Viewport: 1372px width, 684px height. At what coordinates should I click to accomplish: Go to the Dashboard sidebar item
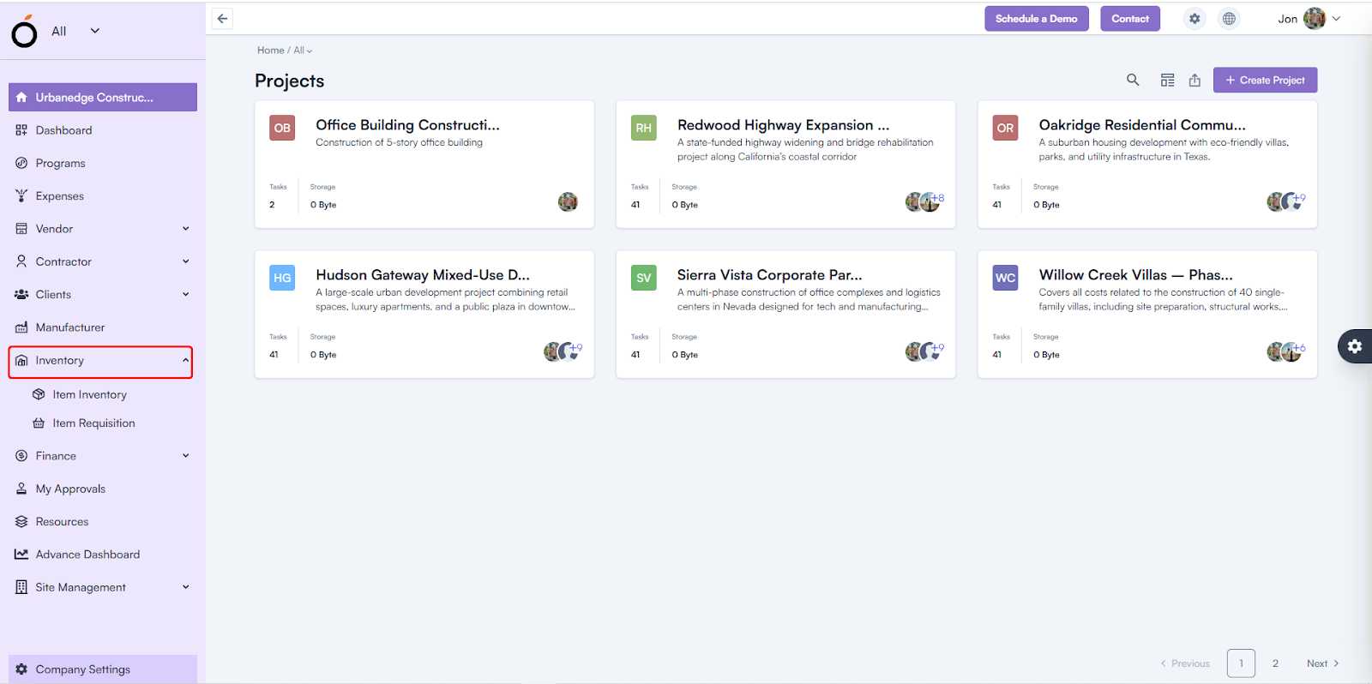[63, 130]
